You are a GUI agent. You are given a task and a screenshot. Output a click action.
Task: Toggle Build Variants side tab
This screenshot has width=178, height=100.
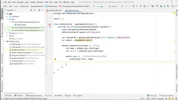[2, 86]
